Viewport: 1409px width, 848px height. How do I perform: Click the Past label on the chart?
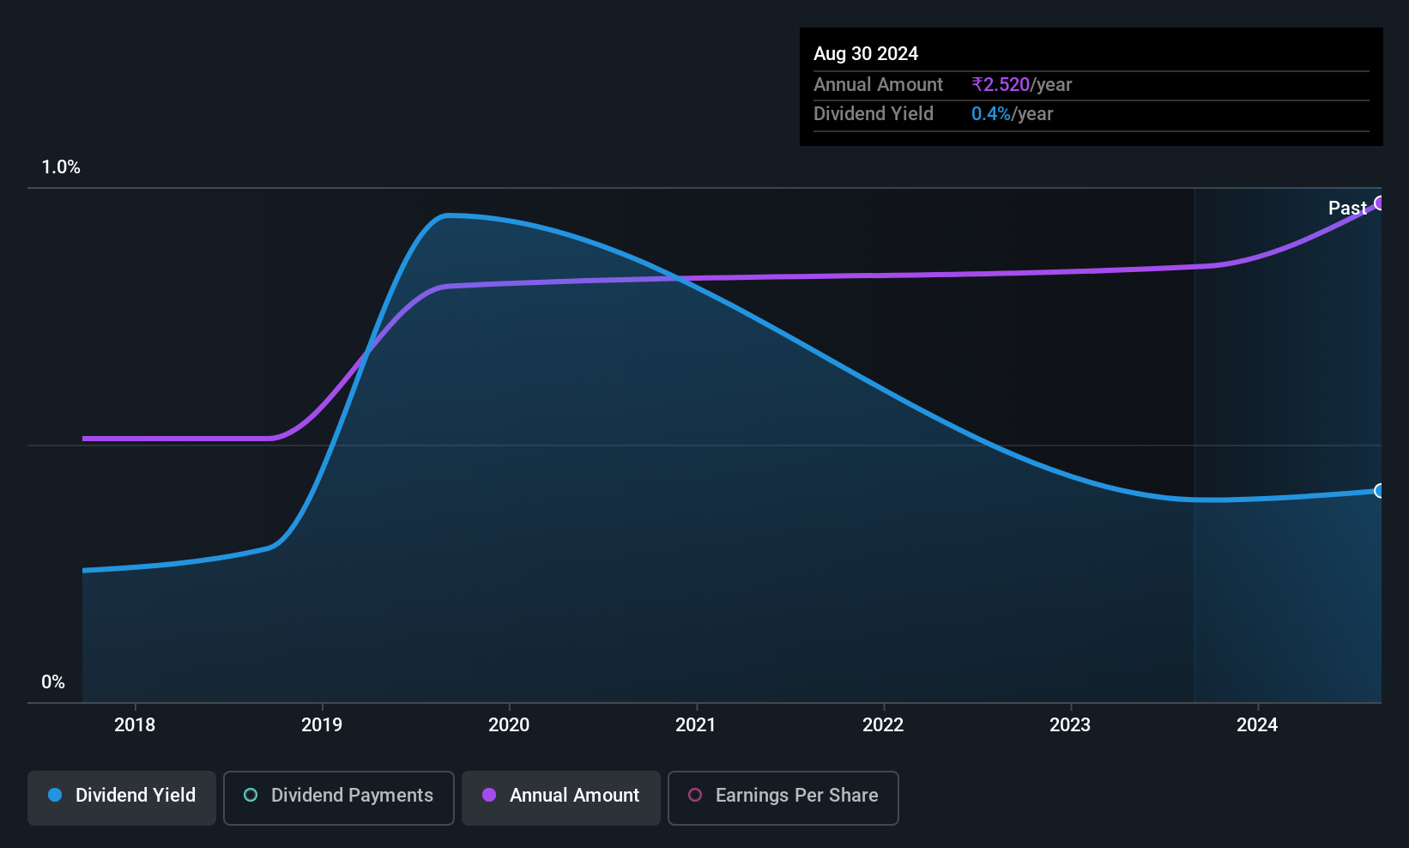[x=1347, y=208]
